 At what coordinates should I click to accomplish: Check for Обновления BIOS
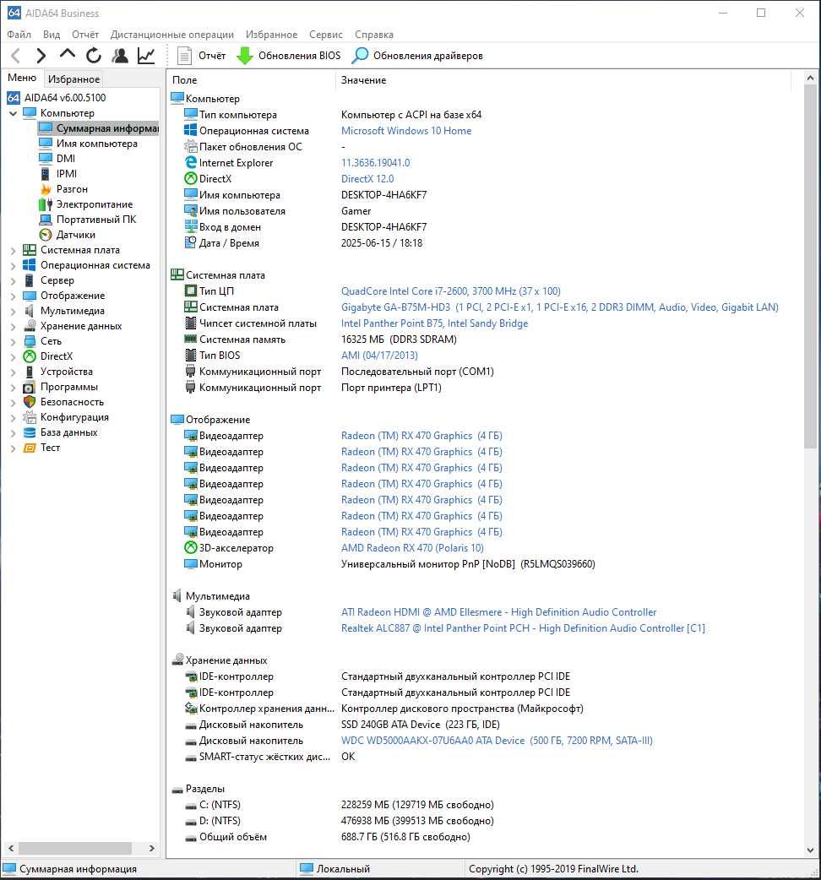click(x=288, y=56)
